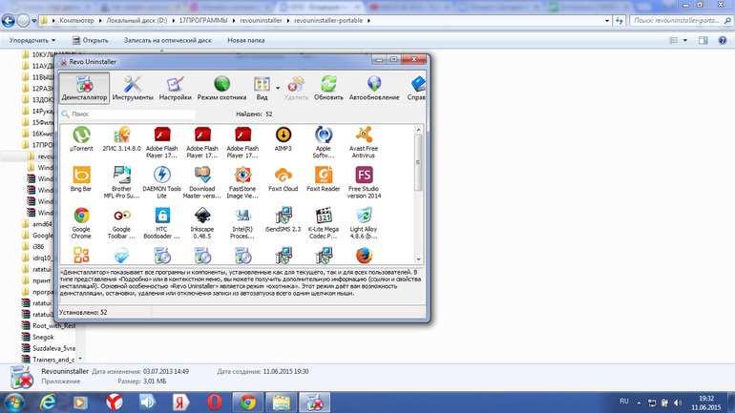Select DAEMON Tools Lite entry
The height and width of the screenshot is (413, 735).
pyautogui.click(x=161, y=180)
